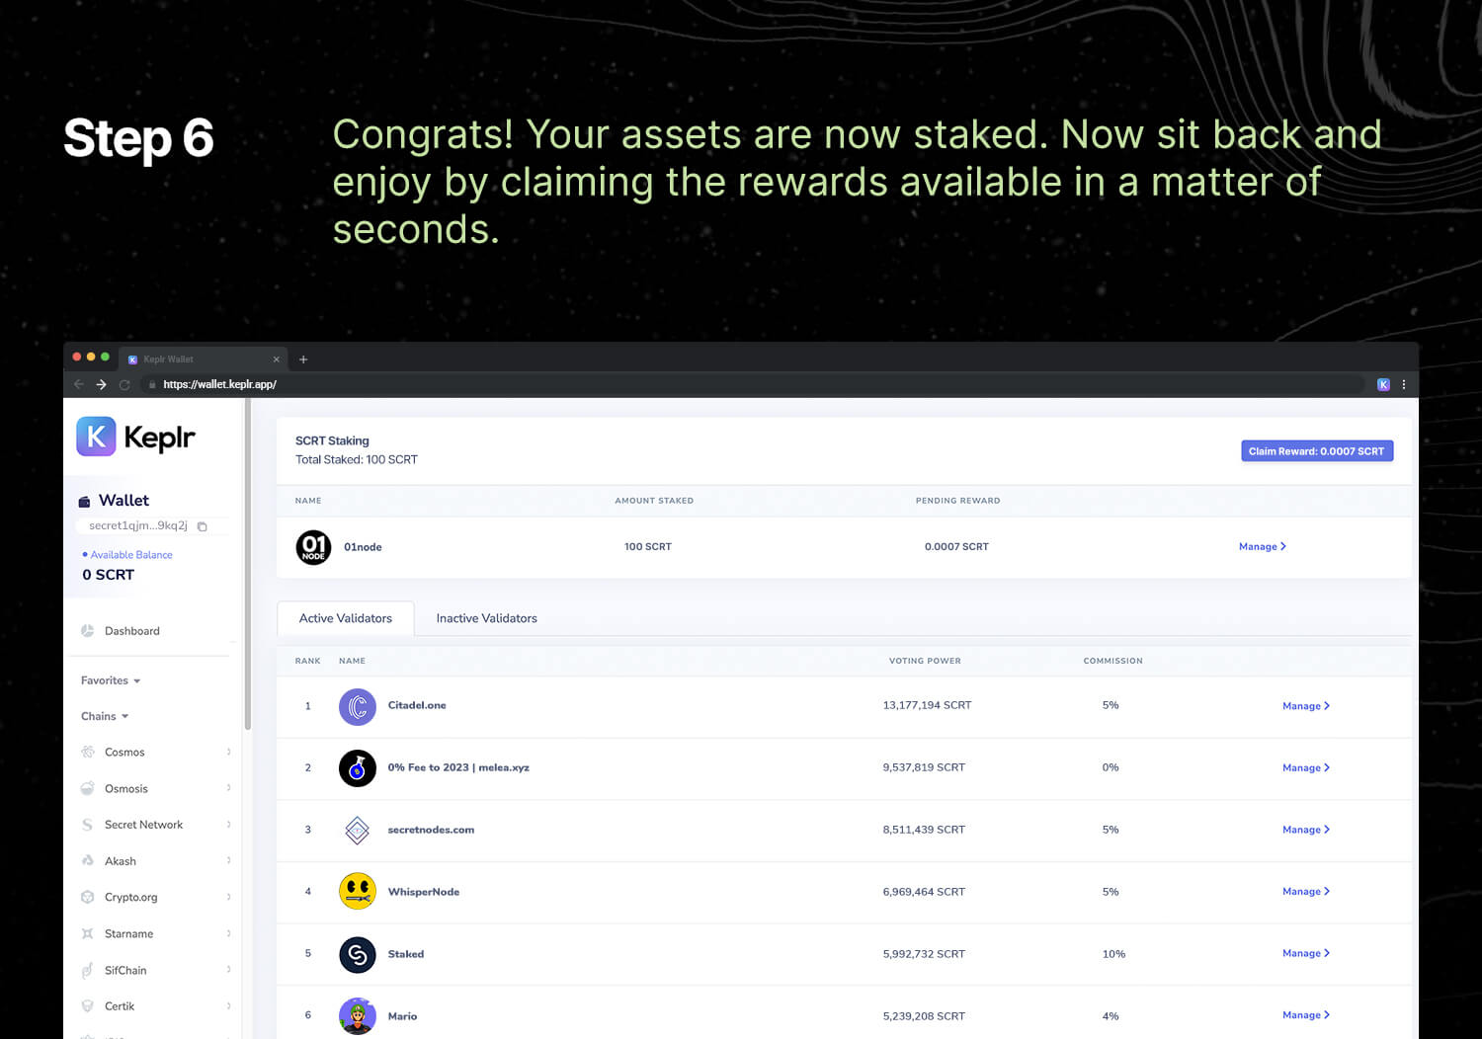Click the Keplr extension icon in browser toolbar

click(x=1383, y=384)
